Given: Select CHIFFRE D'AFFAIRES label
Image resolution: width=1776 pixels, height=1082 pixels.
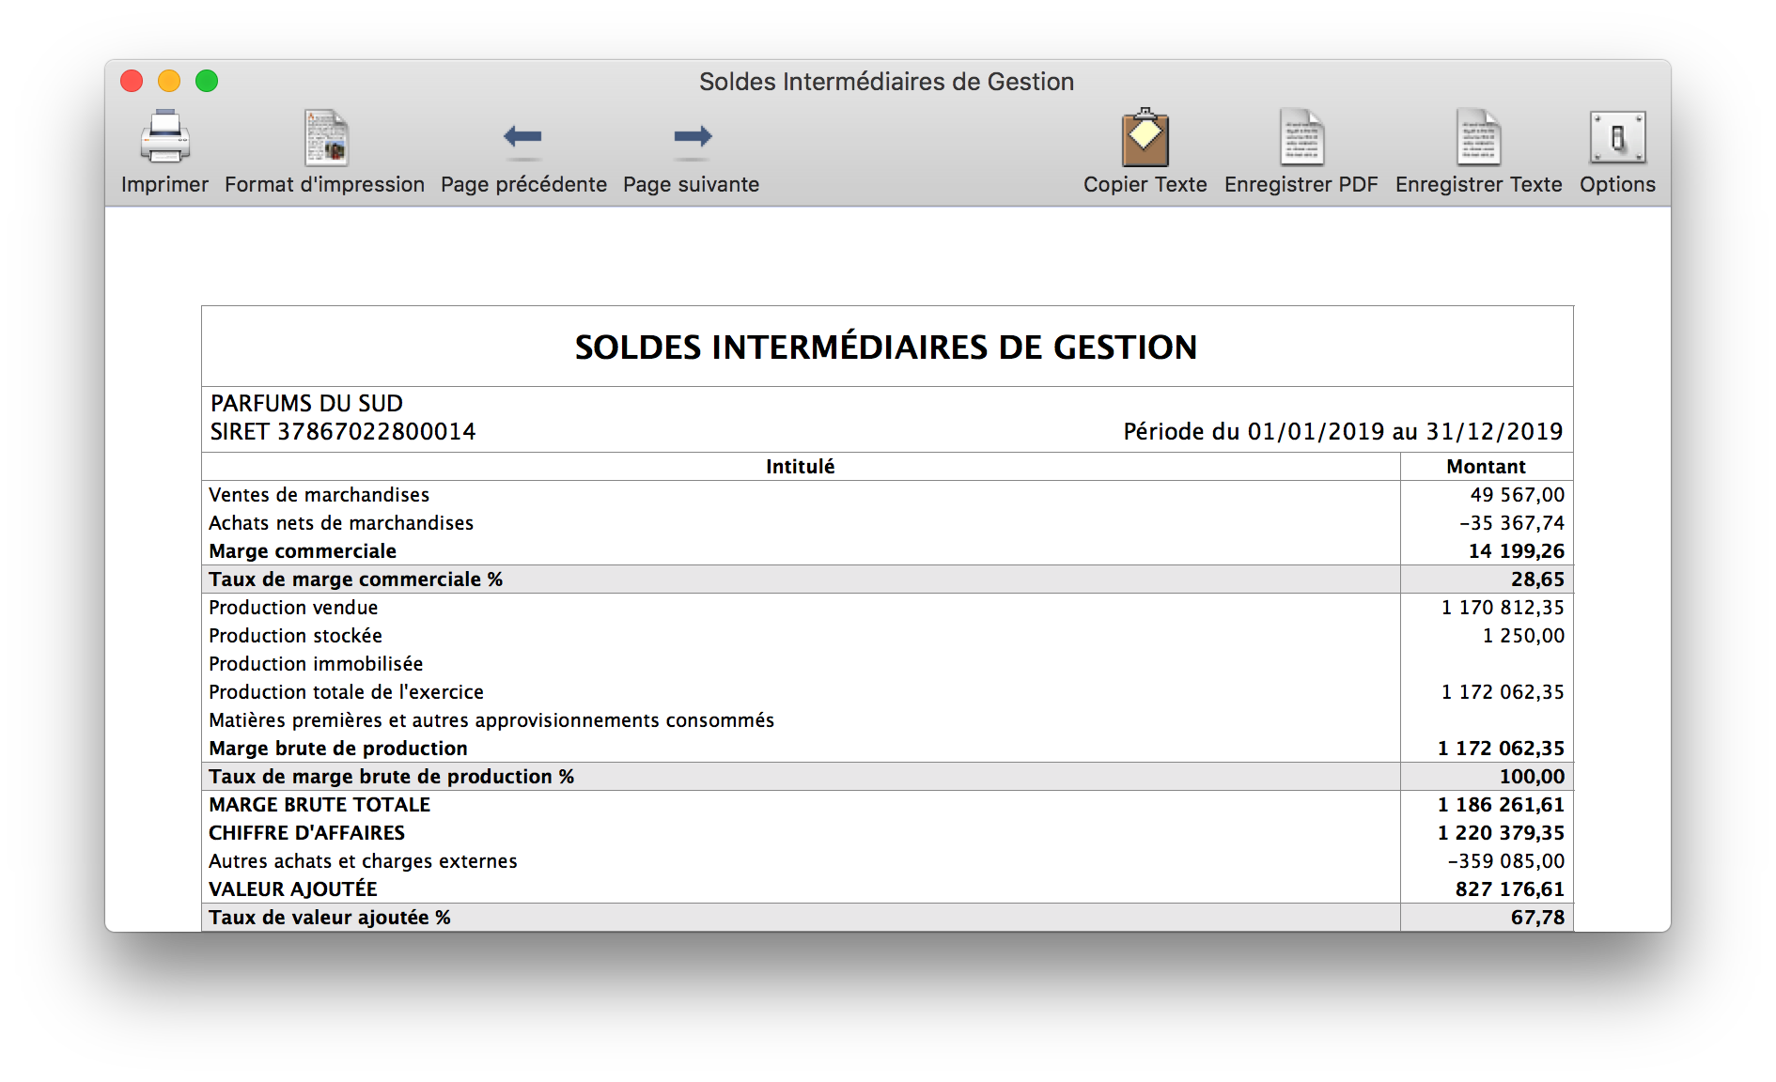Looking at the screenshot, I should point(306,833).
